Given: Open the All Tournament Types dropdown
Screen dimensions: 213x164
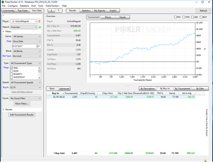Looking at the screenshot, I should pos(26,63).
